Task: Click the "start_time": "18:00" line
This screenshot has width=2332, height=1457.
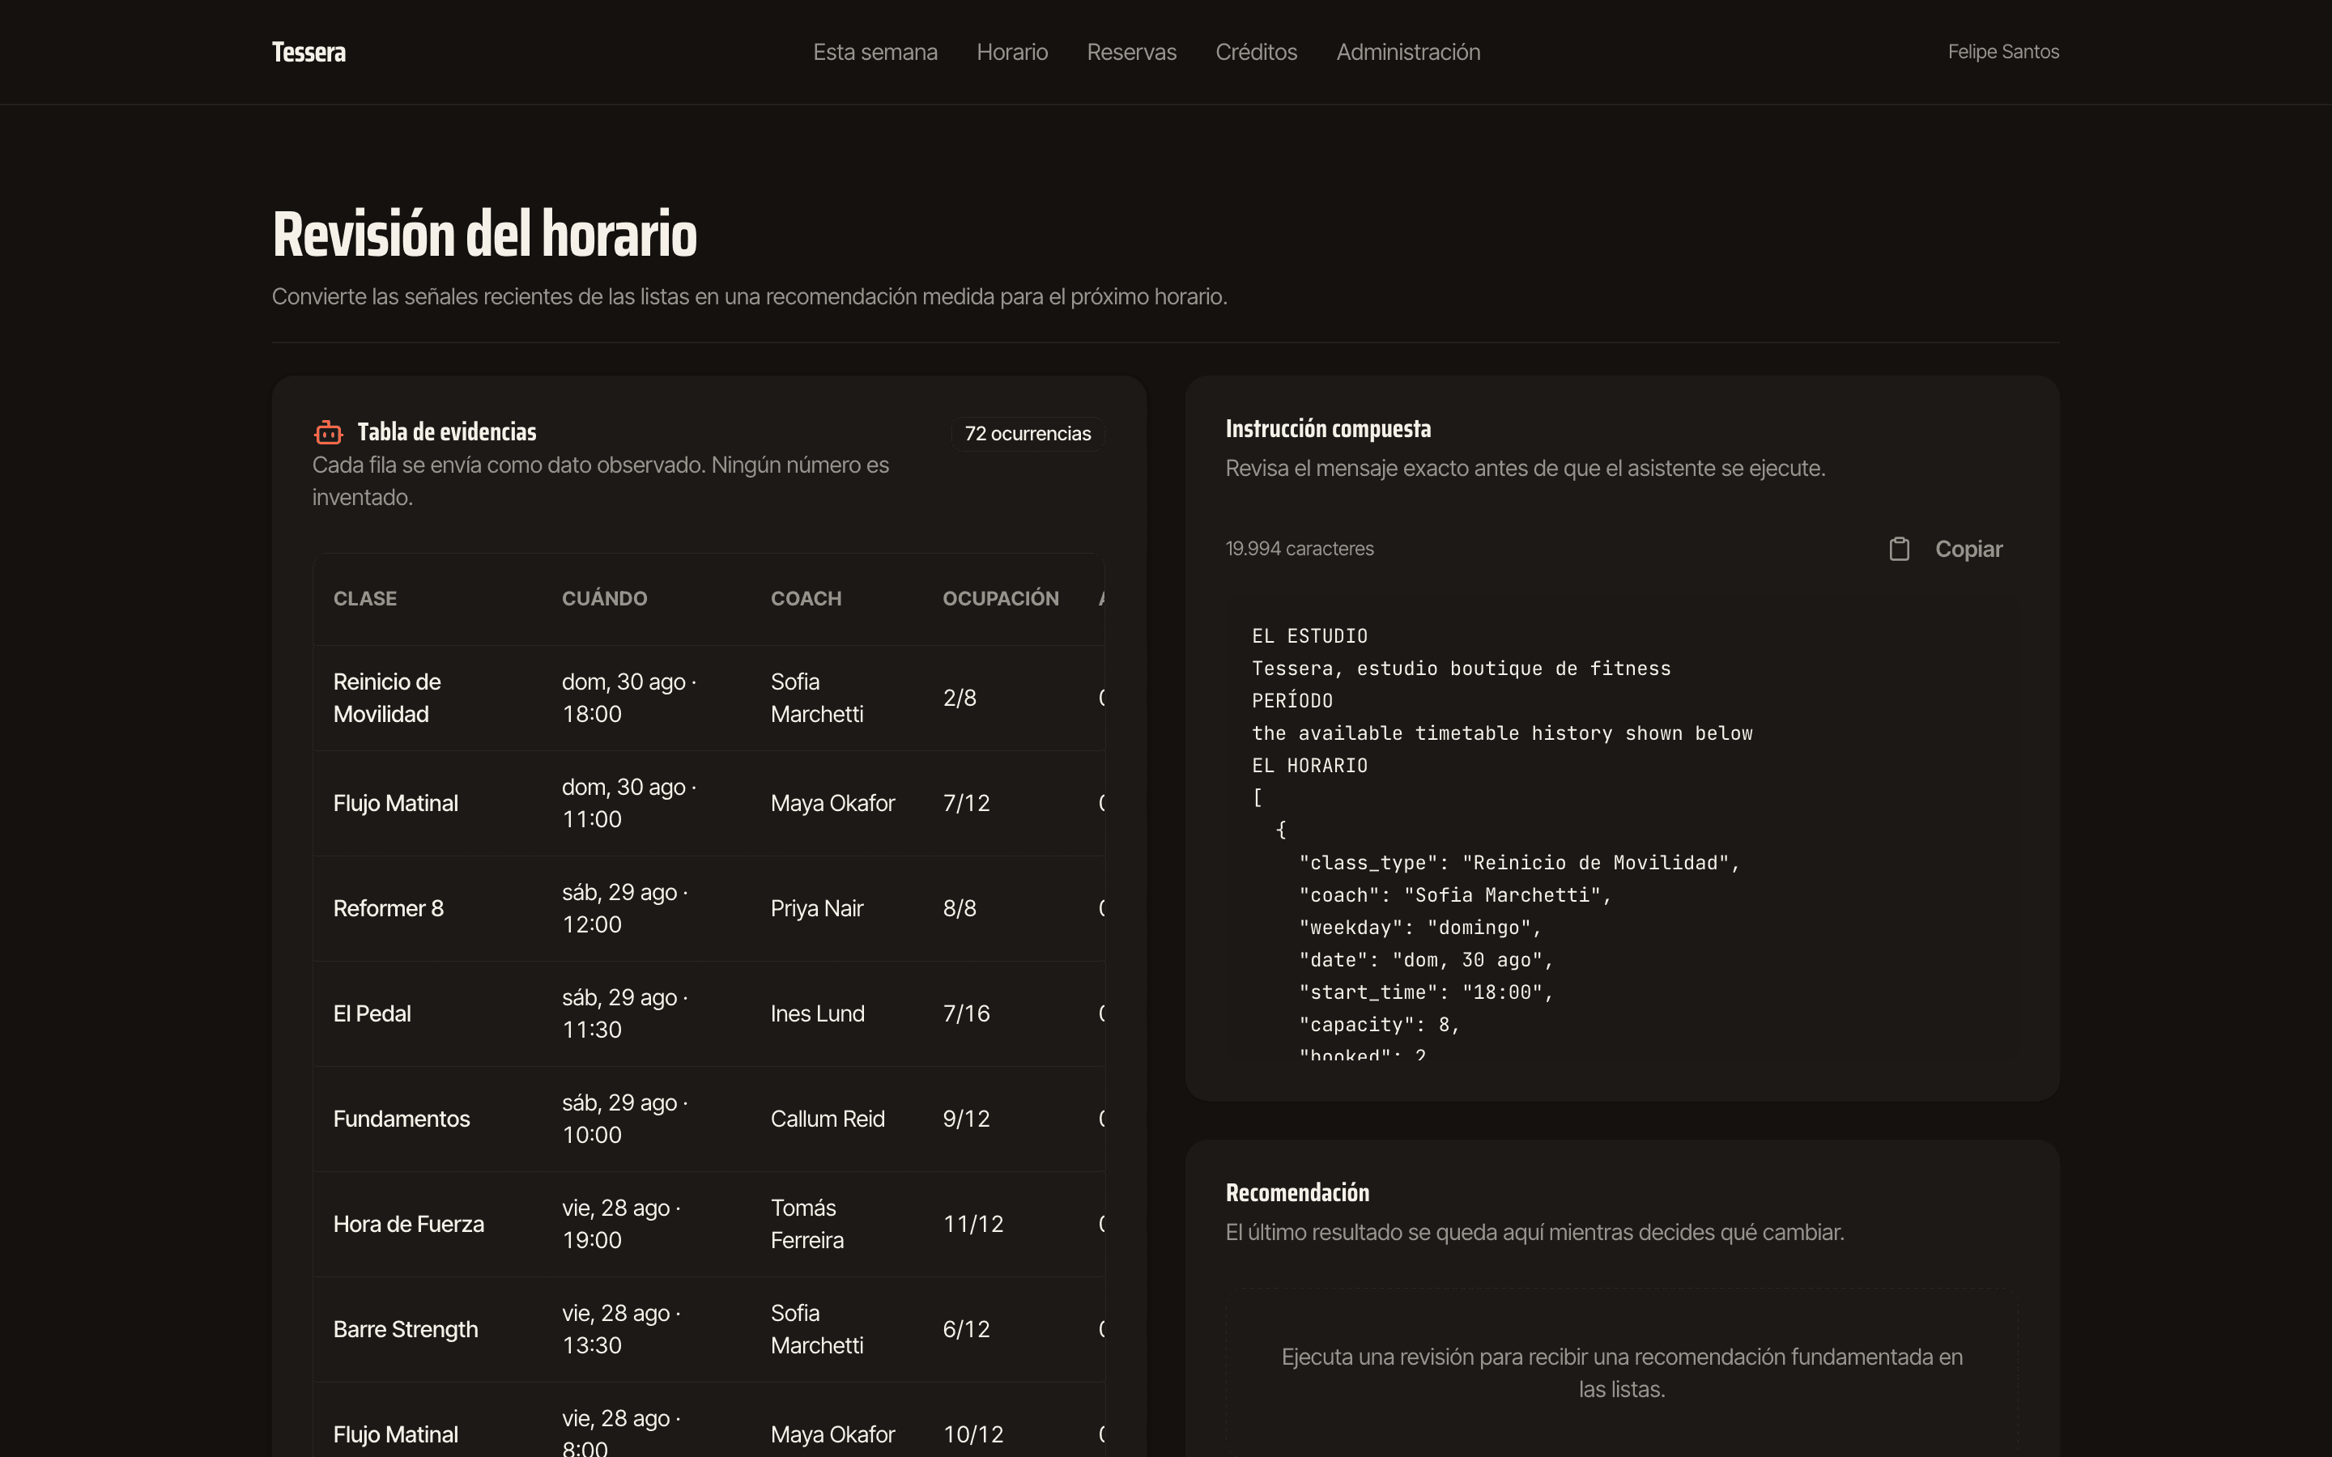Action: coord(1426,992)
